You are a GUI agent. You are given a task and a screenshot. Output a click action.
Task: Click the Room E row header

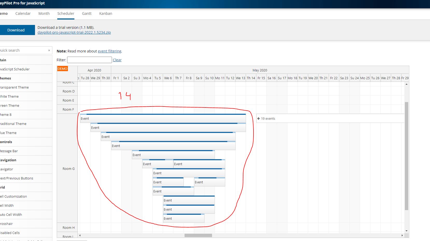point(67,100)
